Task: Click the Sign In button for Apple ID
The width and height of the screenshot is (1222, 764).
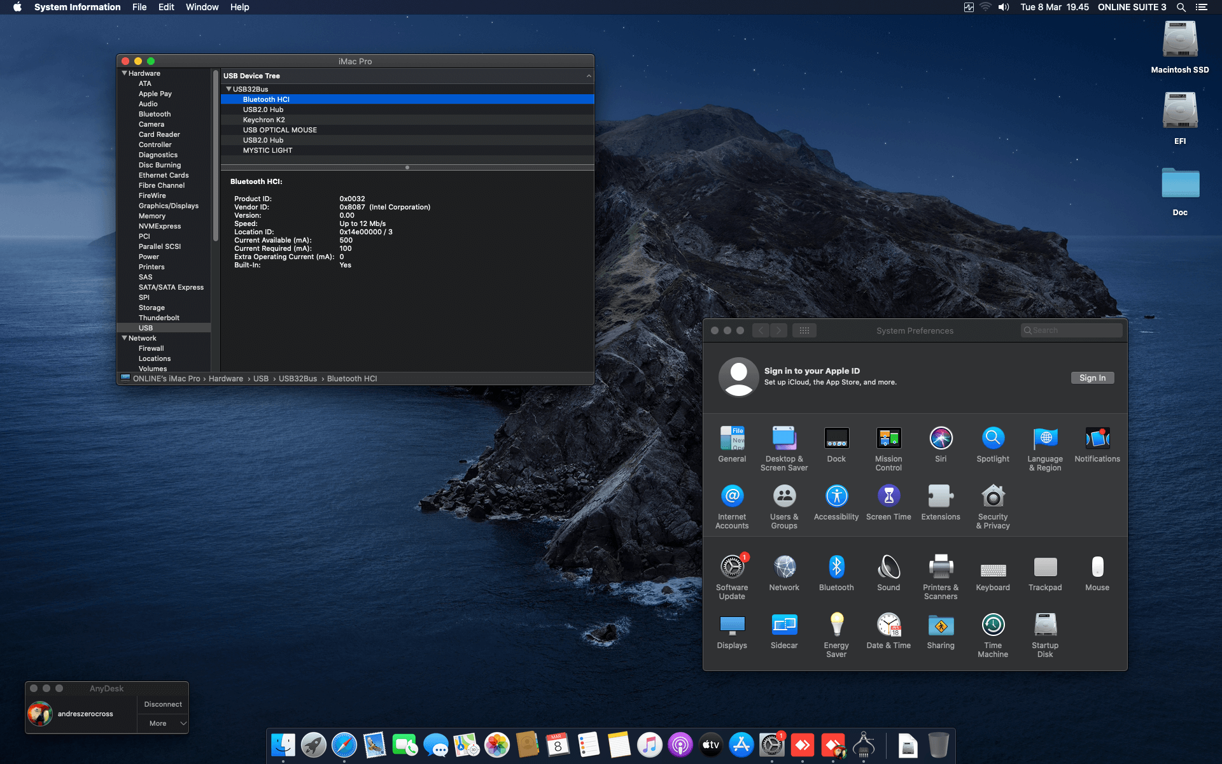Action: [x=1092, y=378]
